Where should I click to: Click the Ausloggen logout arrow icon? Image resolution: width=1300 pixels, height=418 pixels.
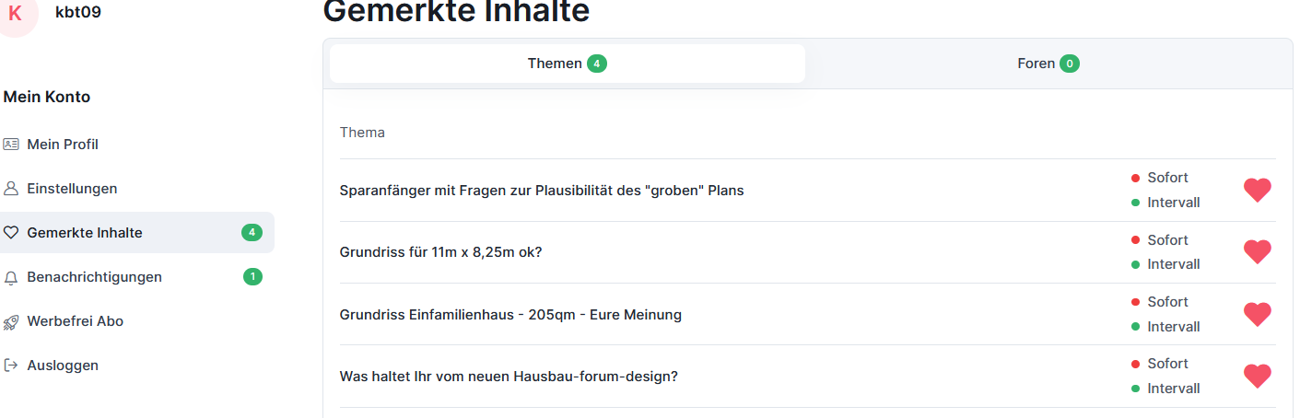click(11, 366)
